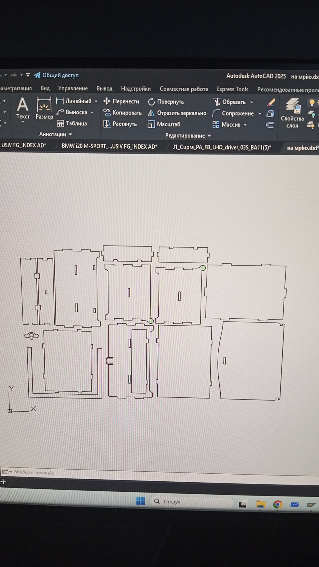Select the Текст (Text) annotation tool
The height and width of the screenshot is (567, 319).
pyautogui.click(x=23, y=108)
